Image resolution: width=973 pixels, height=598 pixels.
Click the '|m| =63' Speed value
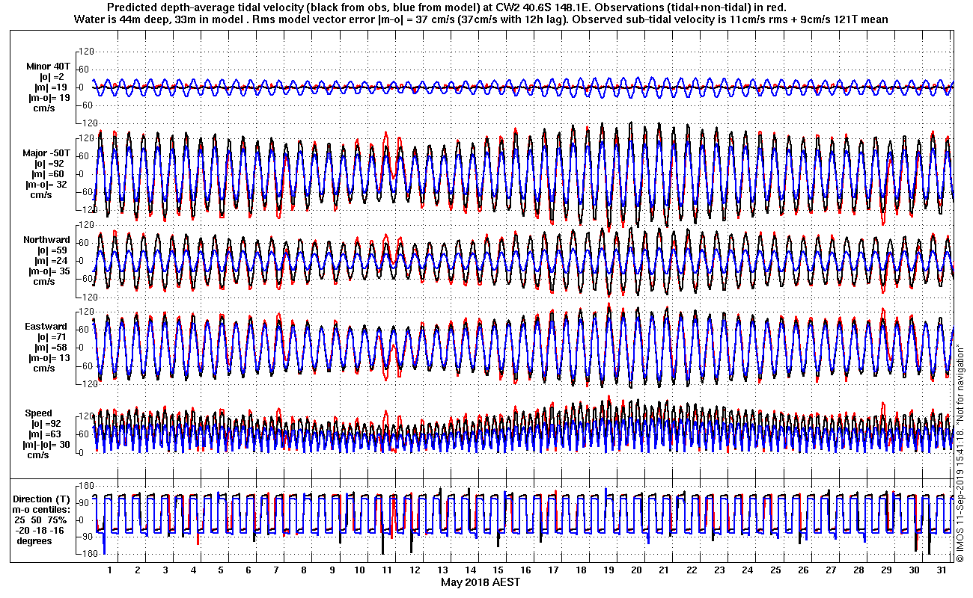click(43, 434)
